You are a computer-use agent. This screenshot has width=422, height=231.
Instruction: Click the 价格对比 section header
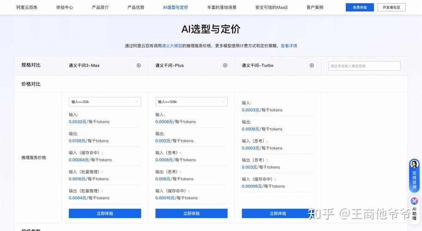point(31,84)
